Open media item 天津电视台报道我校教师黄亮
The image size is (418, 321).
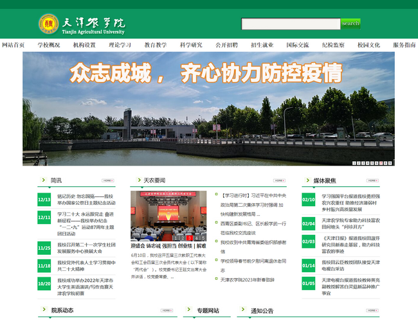[x=350, y=287]
